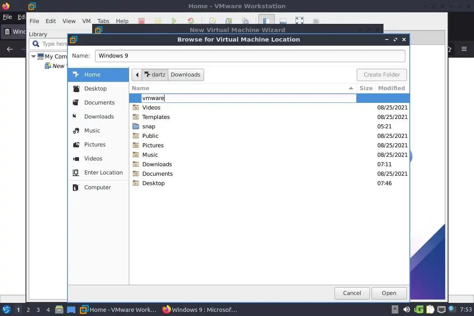474x316 pixels.
Task: Click the unity mode toolbar icon
Action: [x=316, y=21]
